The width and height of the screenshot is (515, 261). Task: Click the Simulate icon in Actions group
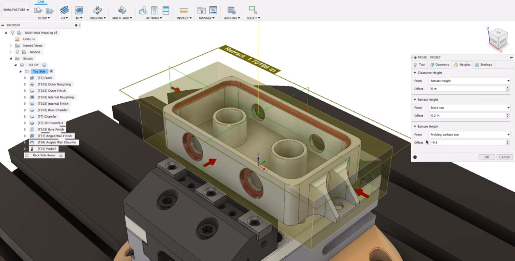click(x=143, y=10)
